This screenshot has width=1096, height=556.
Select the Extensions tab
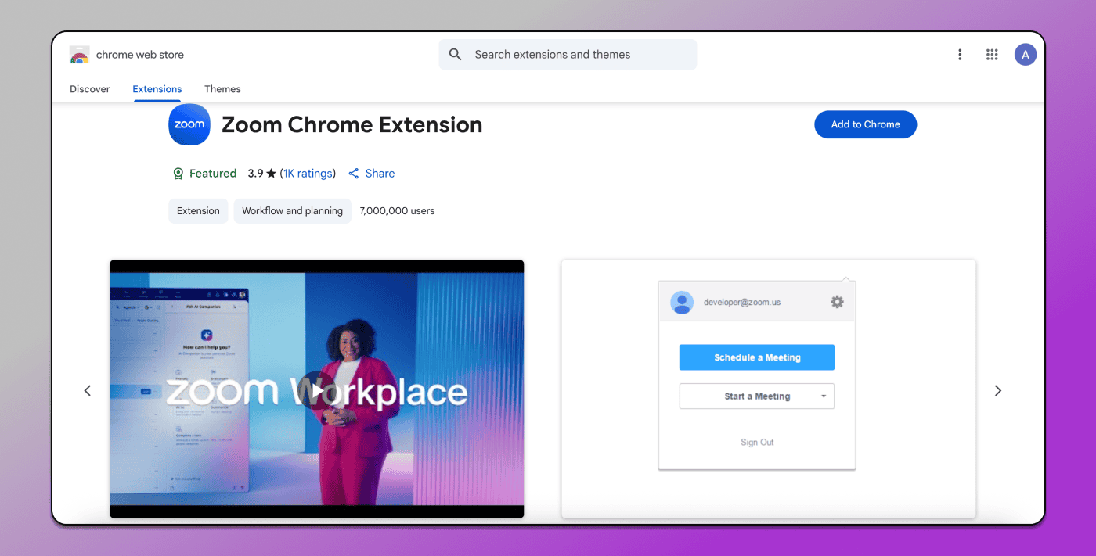[157, 89]
